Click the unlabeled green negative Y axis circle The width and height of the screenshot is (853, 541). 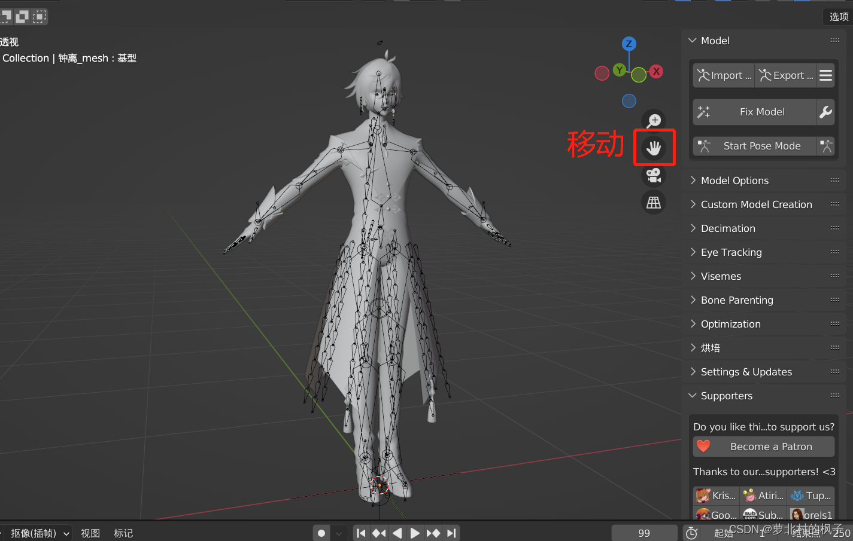(x=639, y=75)
